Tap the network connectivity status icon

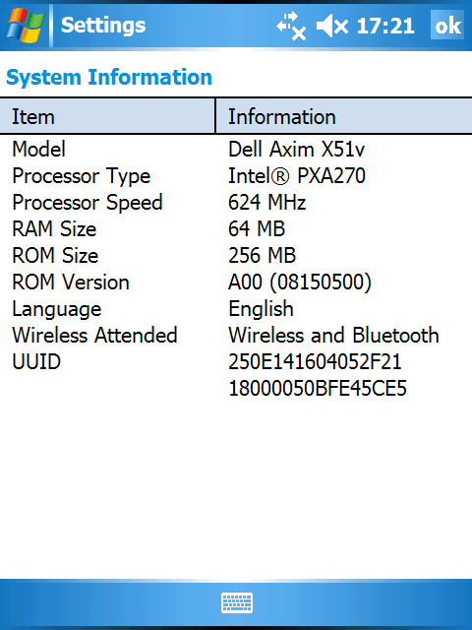tap(291, 27)
